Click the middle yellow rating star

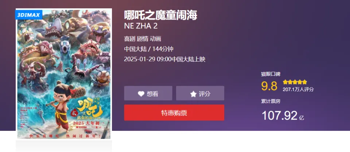(x=295, y=82)
